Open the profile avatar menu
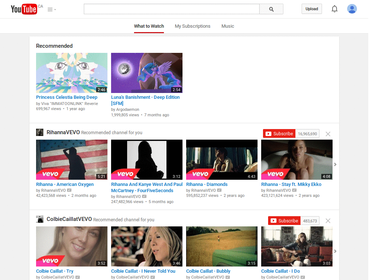The height and width of the screenshot is (280, 373). point(352,9)
